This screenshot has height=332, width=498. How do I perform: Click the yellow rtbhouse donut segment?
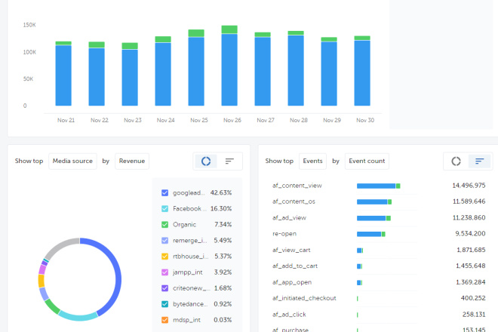click(41, 281)
